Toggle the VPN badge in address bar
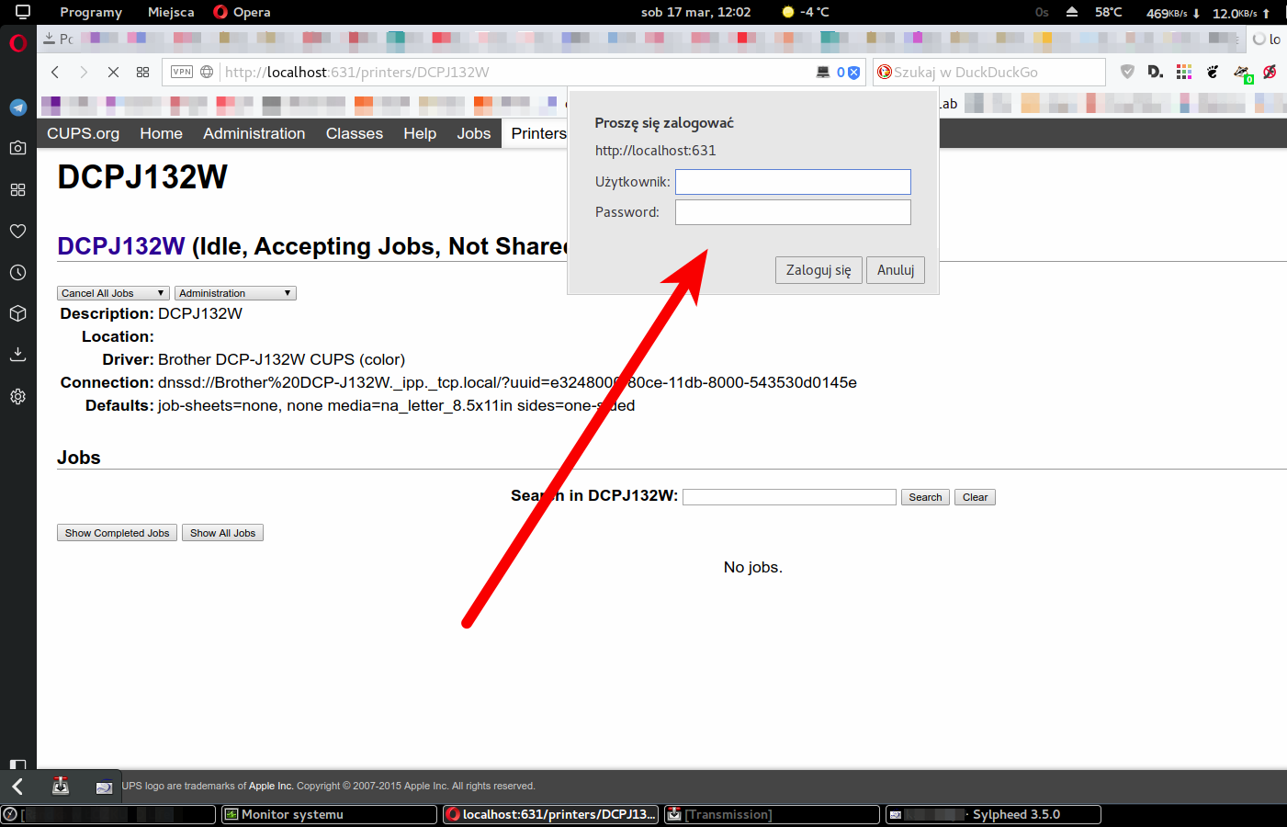1287x827 pixels. (182, 72)
